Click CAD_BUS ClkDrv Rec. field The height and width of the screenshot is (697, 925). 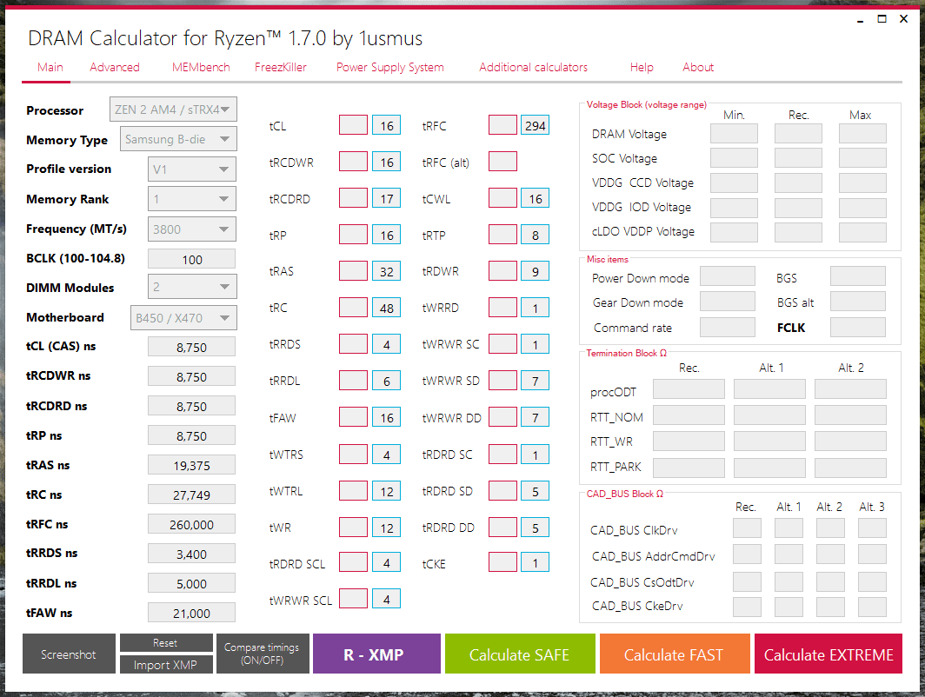tap(747, 528)
